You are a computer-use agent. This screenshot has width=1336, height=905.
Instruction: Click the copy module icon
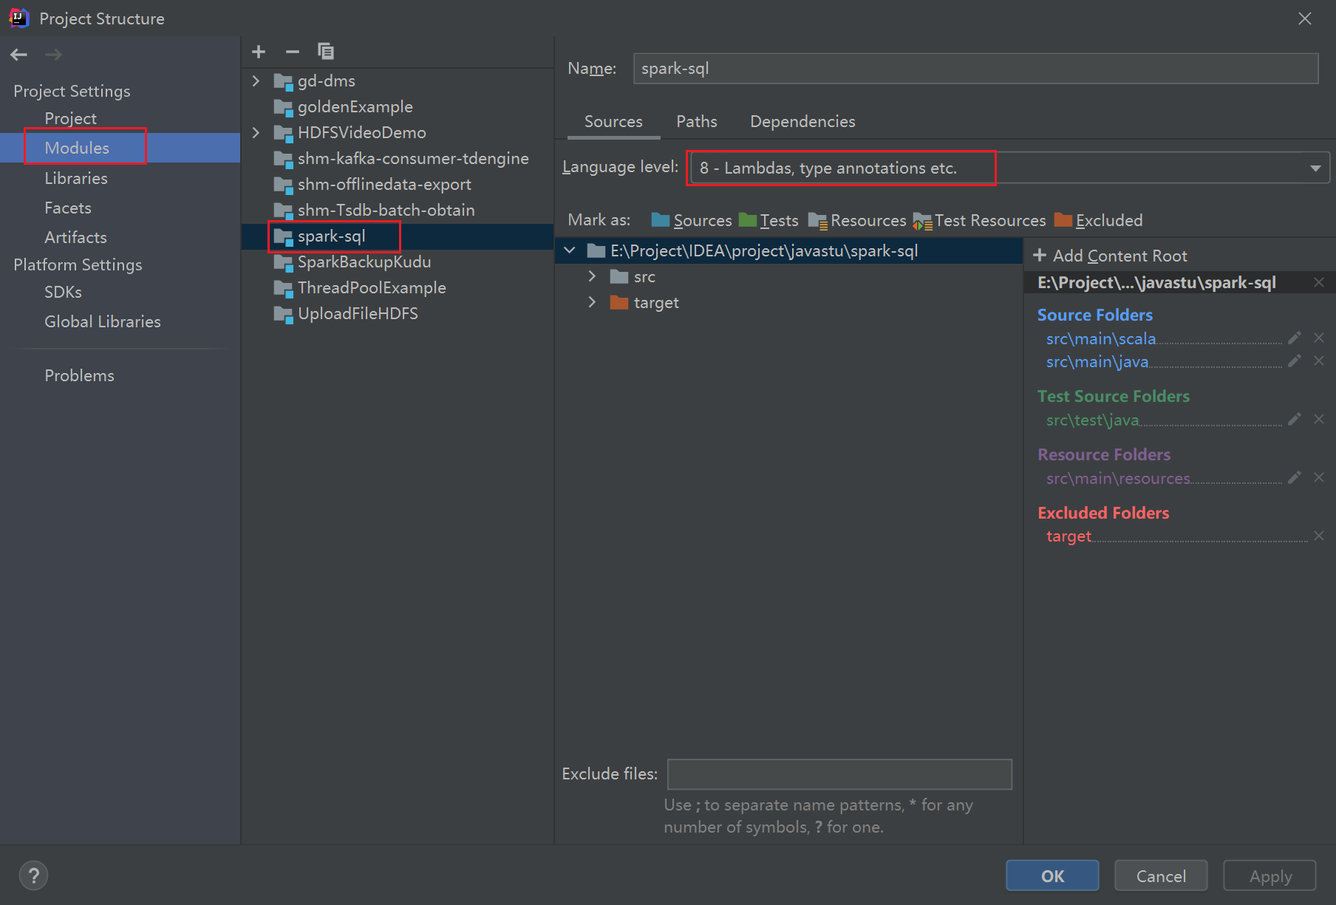point(326,52)
